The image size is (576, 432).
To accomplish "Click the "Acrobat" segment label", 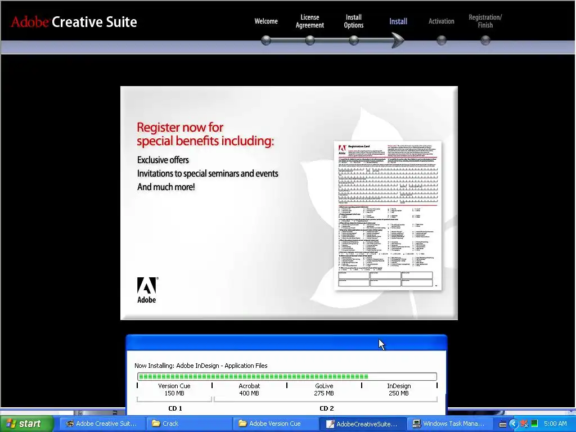I will pos(249,386).
